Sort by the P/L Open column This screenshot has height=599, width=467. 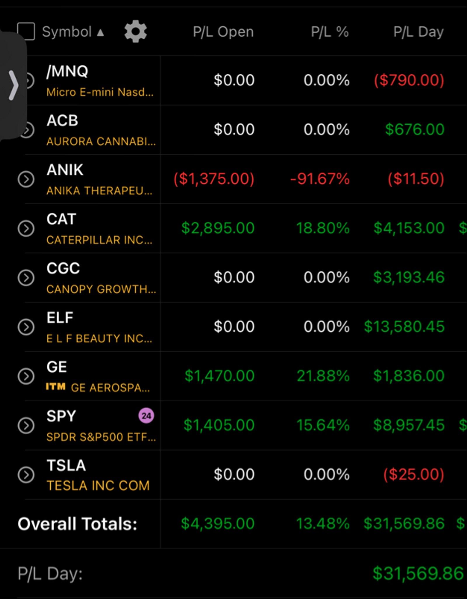[x=223, y=32]
